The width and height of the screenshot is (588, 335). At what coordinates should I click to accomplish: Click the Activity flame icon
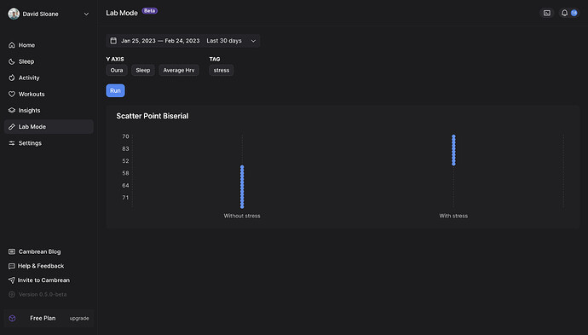(12, 78)
